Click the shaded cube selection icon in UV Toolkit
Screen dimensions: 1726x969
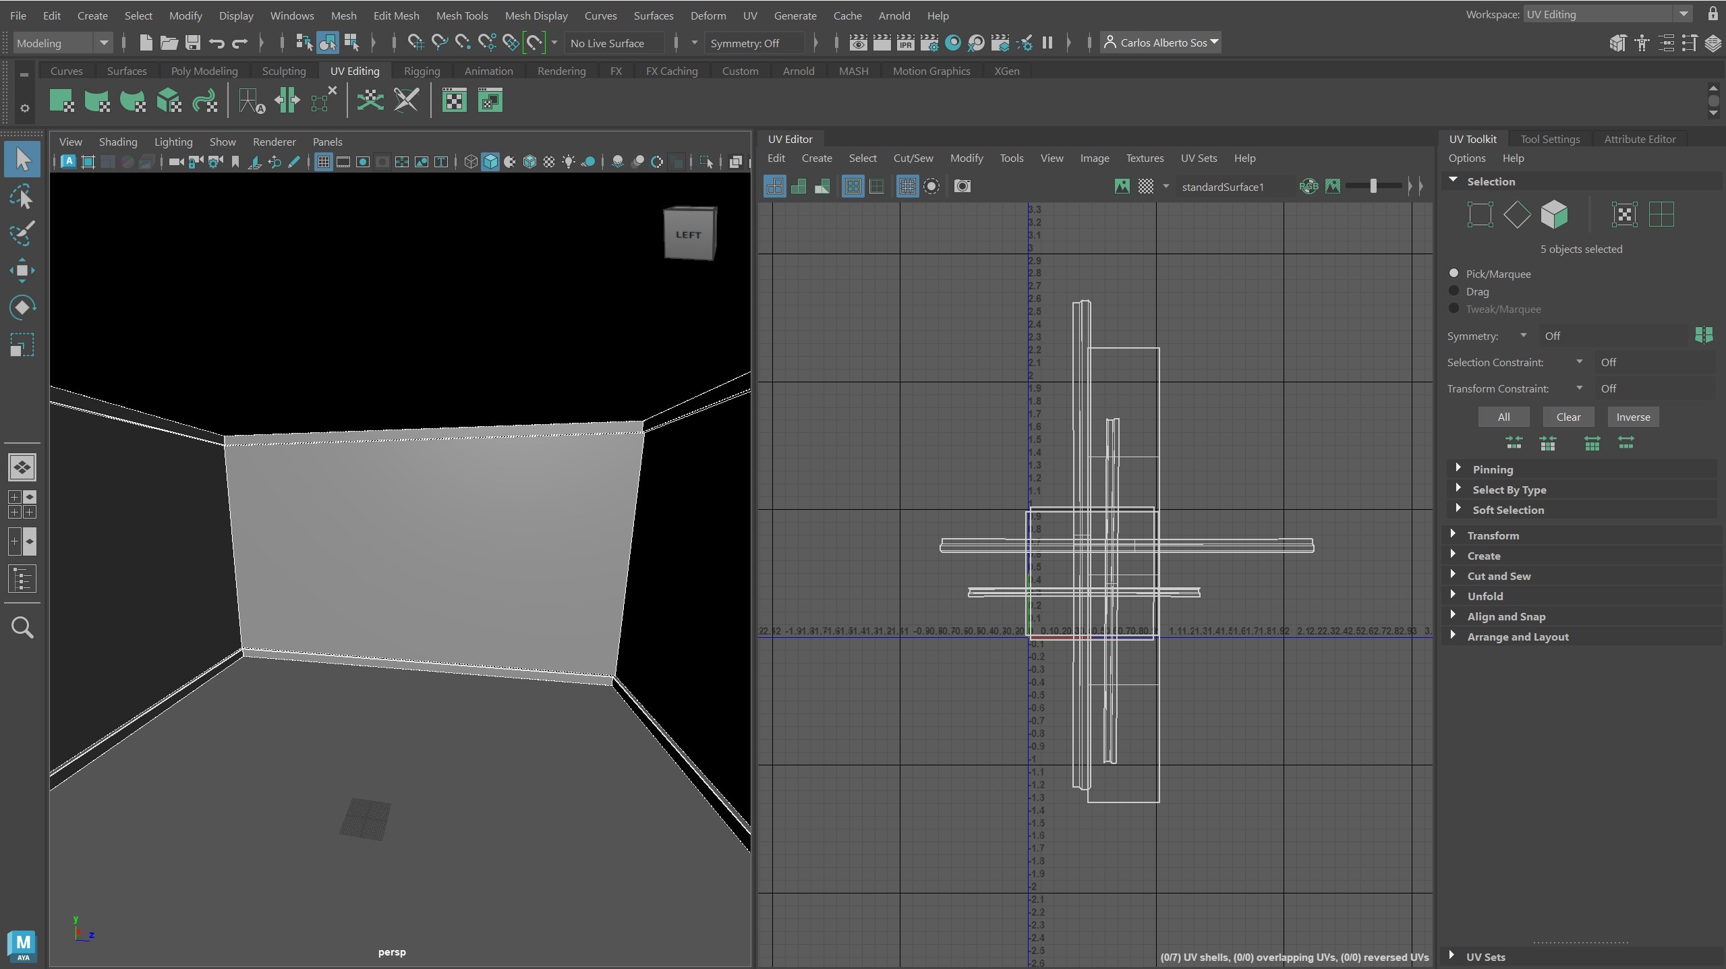[1555, 215]
